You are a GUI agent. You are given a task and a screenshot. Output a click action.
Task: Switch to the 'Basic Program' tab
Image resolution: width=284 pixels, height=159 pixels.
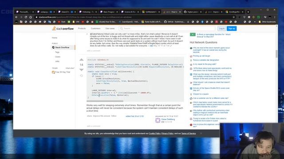pos(109,12)
